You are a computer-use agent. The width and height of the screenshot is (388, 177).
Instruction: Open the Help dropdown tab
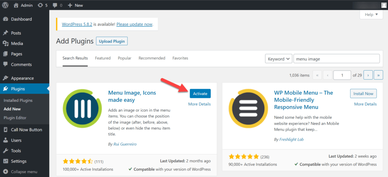(371, 15)
